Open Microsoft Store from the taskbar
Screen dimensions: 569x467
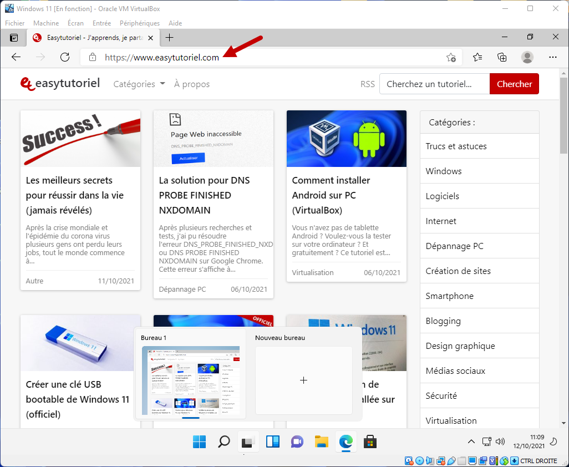point(370,441)
